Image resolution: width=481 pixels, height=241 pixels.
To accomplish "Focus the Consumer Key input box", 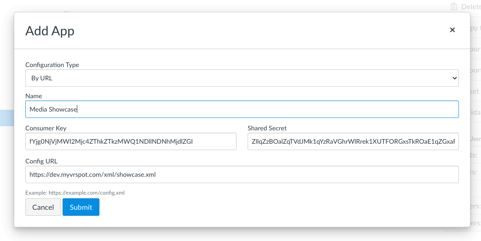I will pos(131,141).
